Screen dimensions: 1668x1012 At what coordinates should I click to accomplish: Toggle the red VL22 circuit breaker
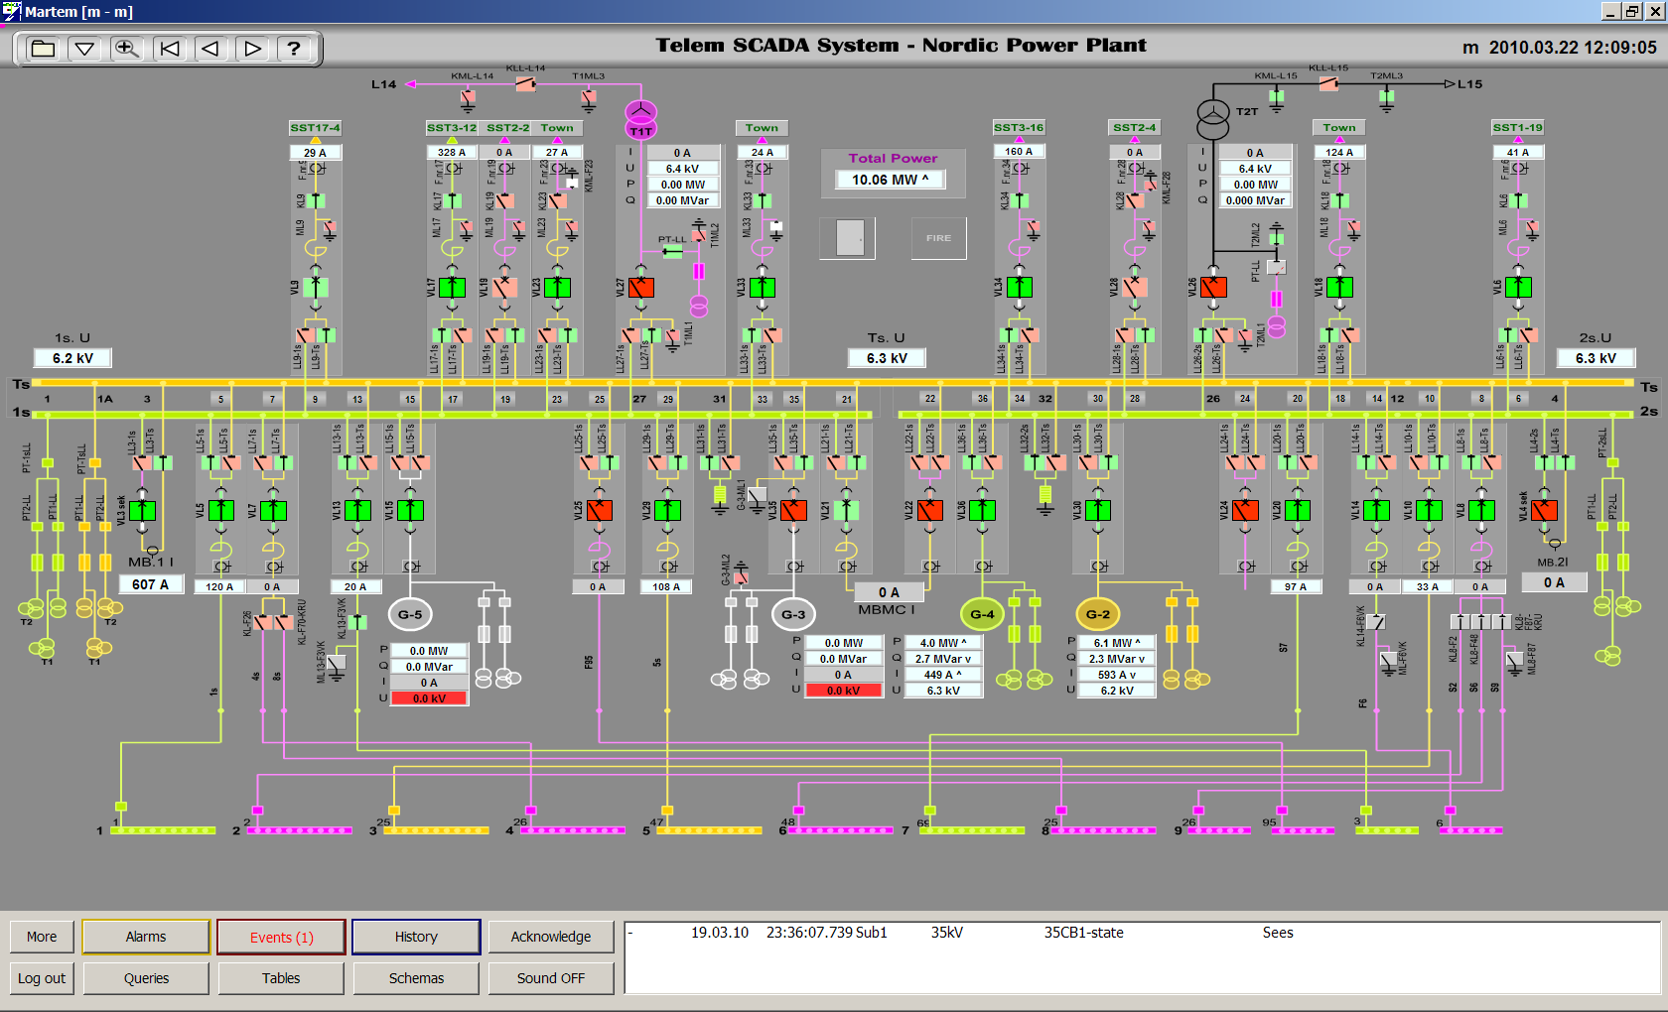pyautogui.click(x=930, y=510)
